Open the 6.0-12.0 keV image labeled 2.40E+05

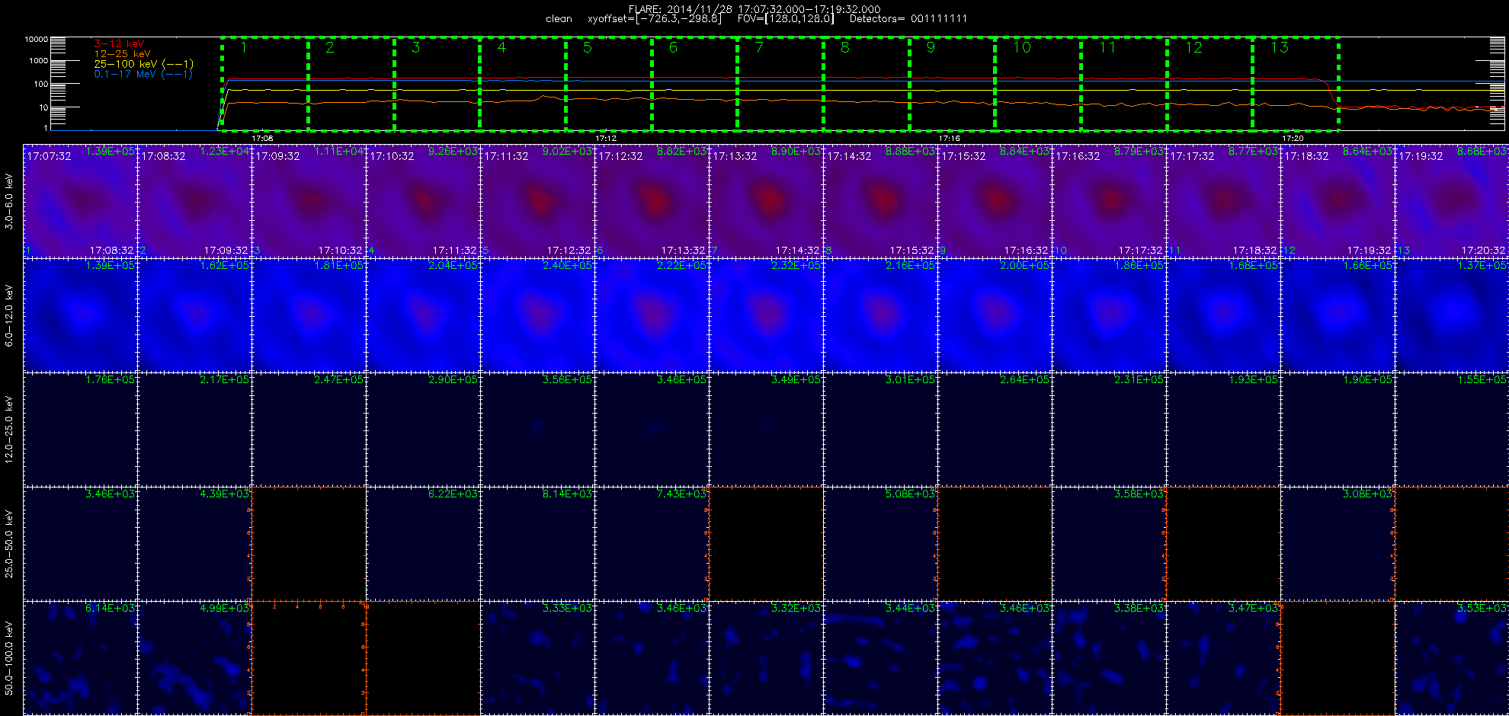click(537, 315)
